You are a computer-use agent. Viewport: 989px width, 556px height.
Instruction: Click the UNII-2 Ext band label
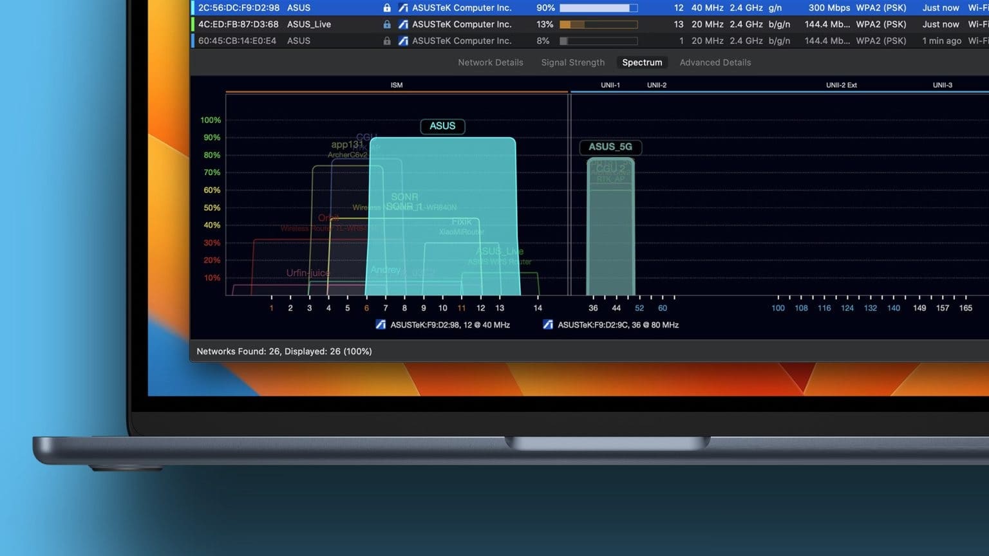842,85
